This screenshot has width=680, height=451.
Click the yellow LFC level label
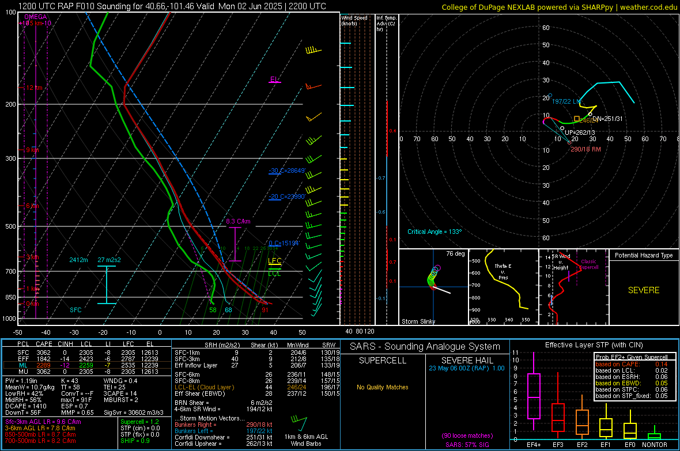(x=274, y=260)
